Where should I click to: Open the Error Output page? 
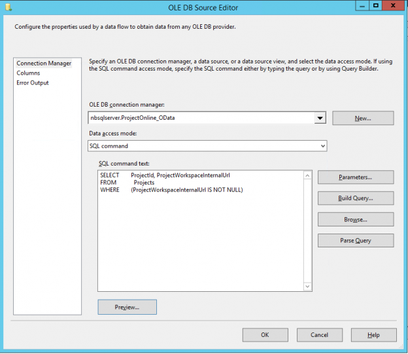tap(33, 83)
